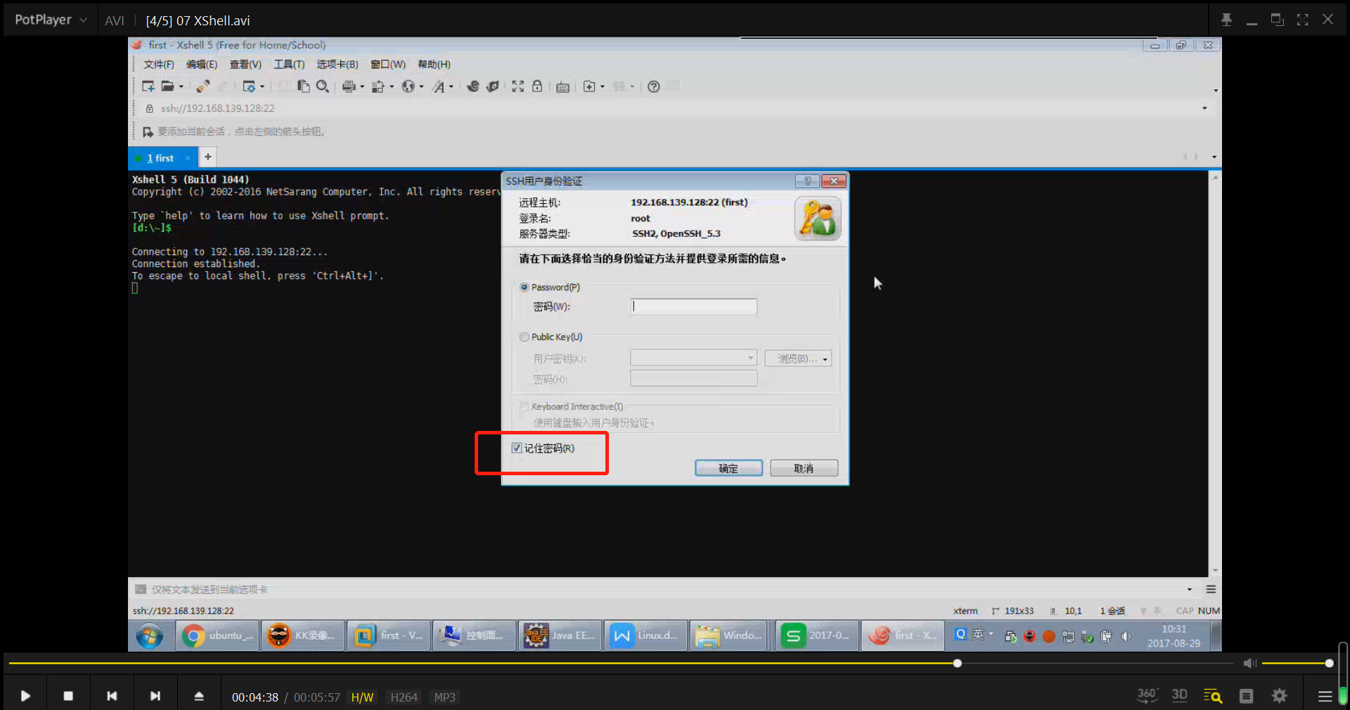Click Xshell session properties icon
Image resolution: width=1350 pixels, height=710 pixels.
[x=249, y=86]
